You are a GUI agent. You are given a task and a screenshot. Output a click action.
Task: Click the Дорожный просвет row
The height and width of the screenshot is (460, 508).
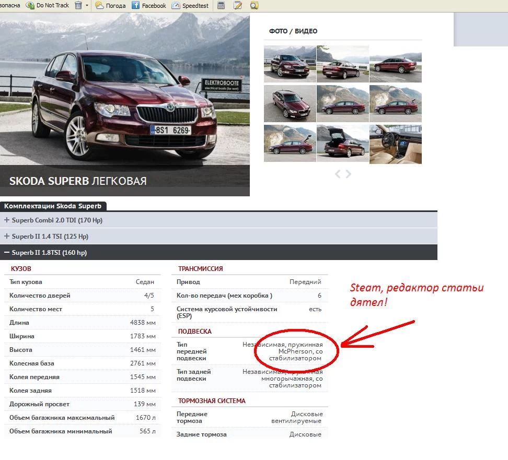(x=82, y=404)
